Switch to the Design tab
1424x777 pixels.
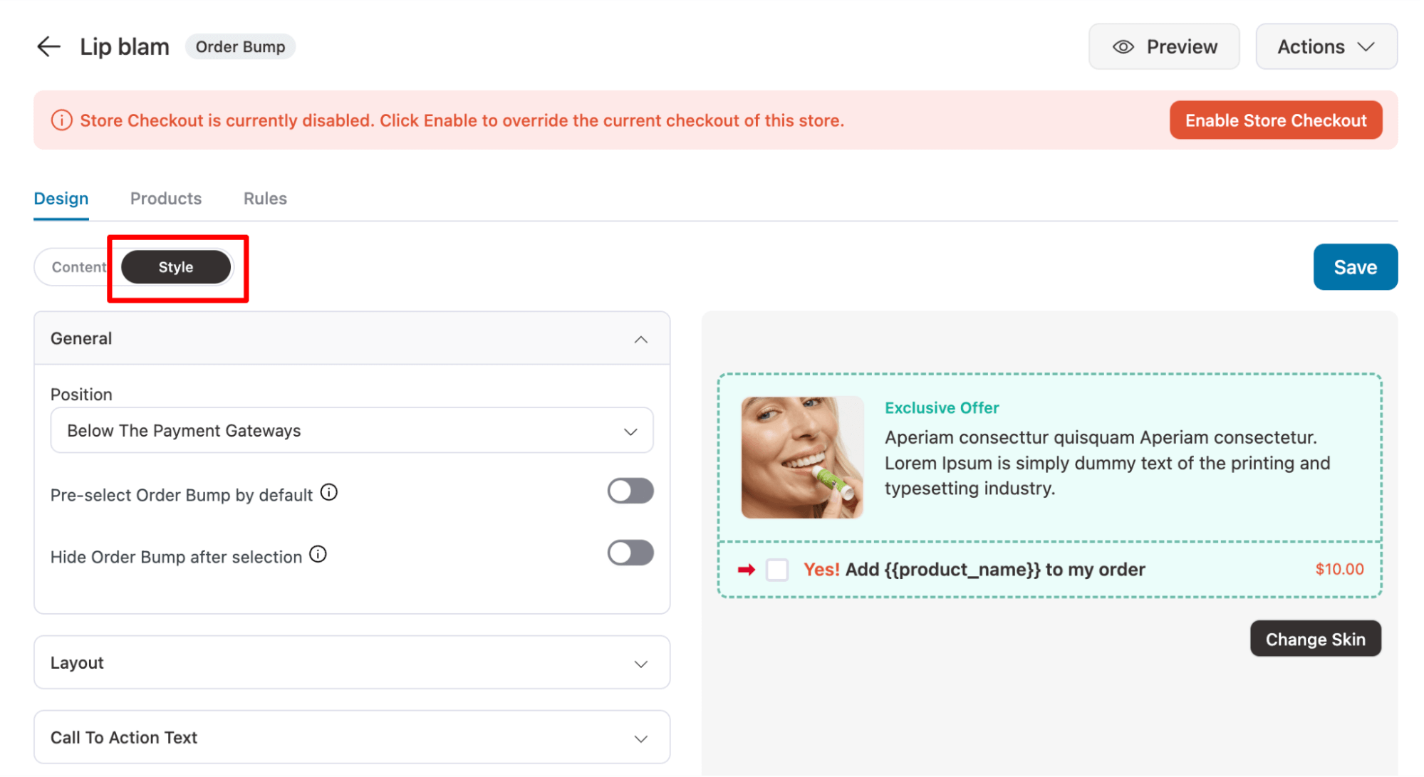pyautogui.click(x=61, y=198)
